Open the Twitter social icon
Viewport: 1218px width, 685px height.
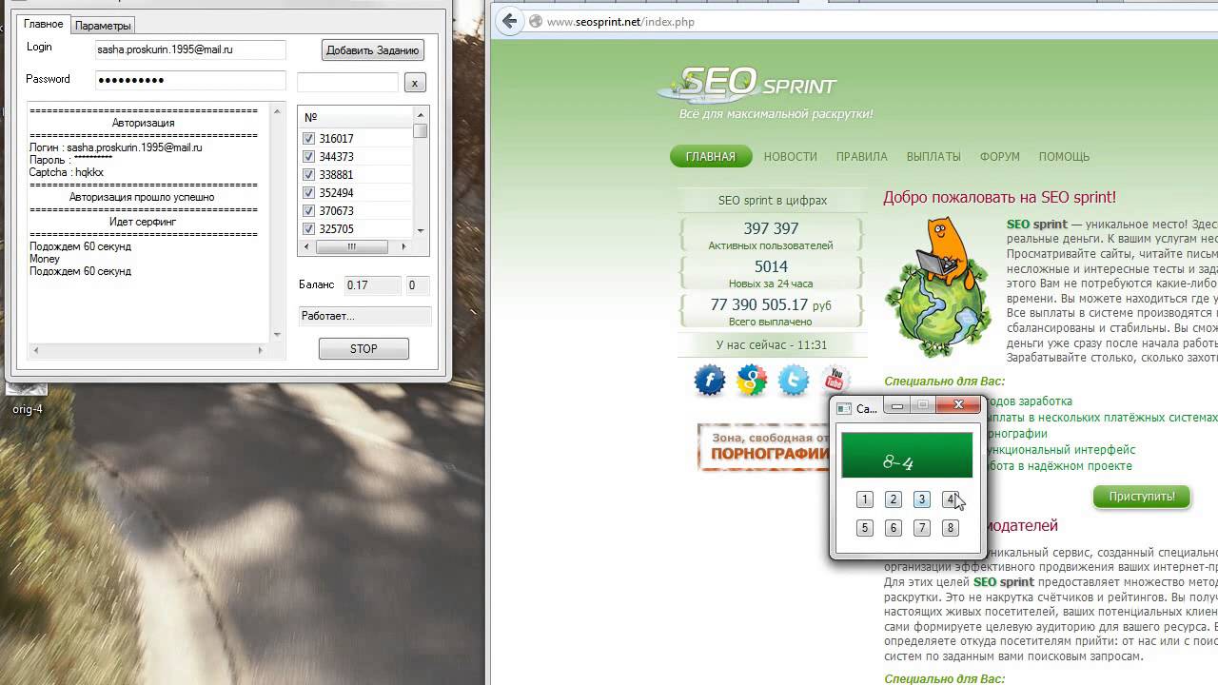[794, 381]
